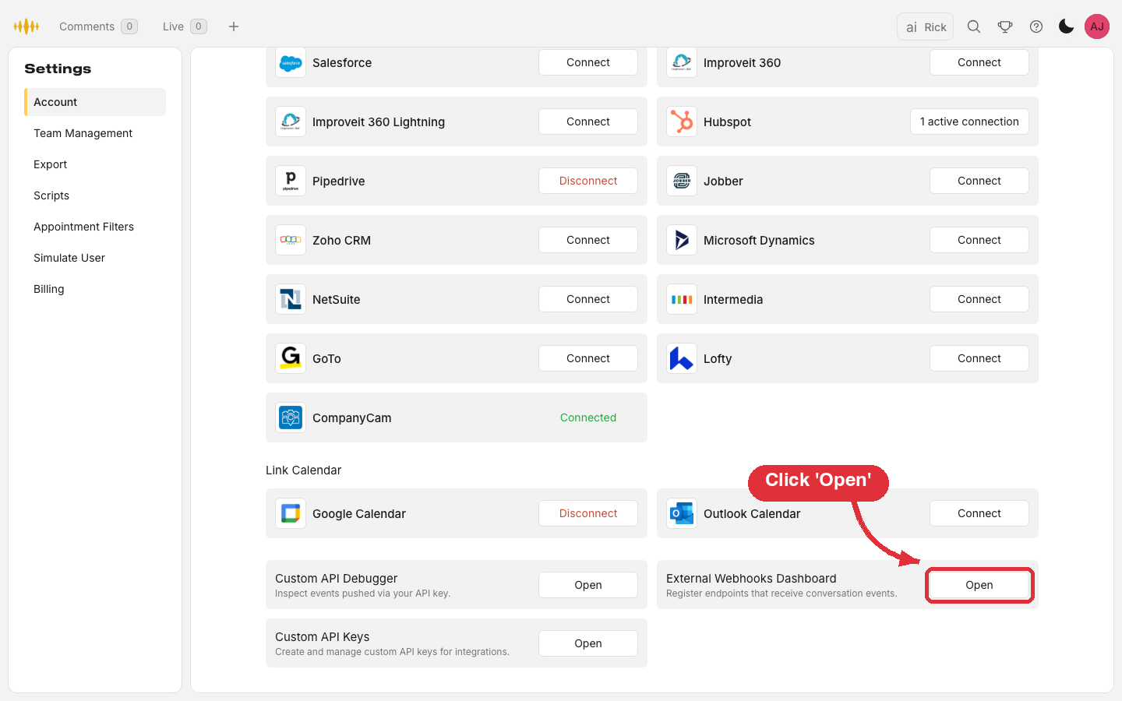The height and width of the screenshot is (701, 1122).
Task: Click CompanyCam Connected status
Action: [x=588, y=417]
